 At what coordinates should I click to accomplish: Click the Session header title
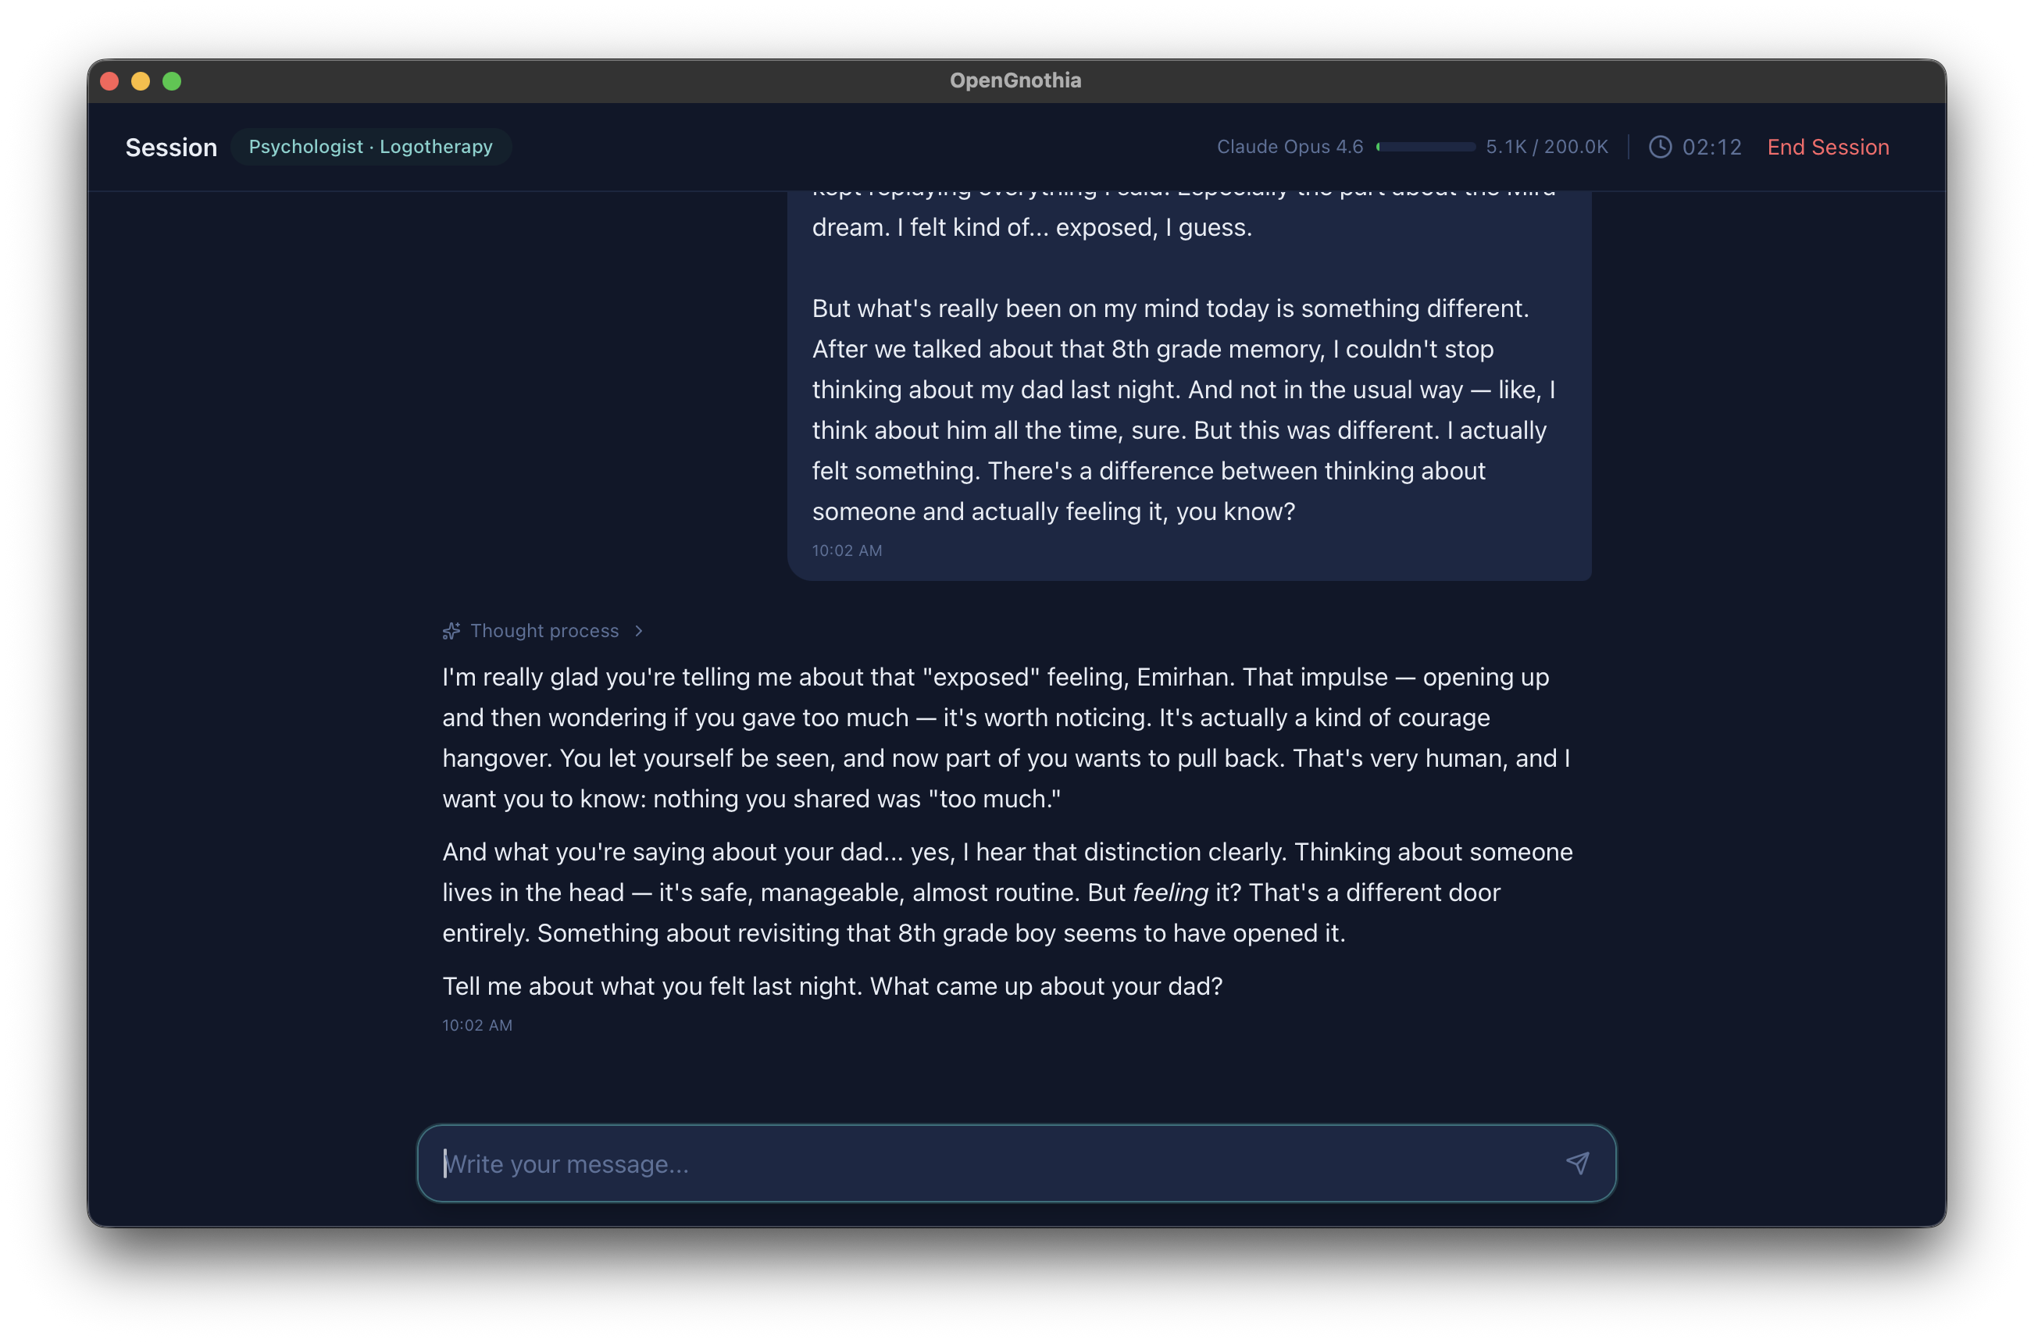tap(171, 147)
